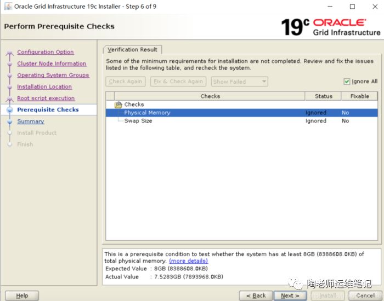
Task: Maximize the installer window
Action: (352, 7)
